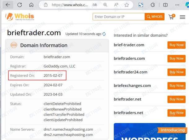Buy briefexchanges.com with Buy Now
This screenshot has height=140, width=189.
point(177,86)
